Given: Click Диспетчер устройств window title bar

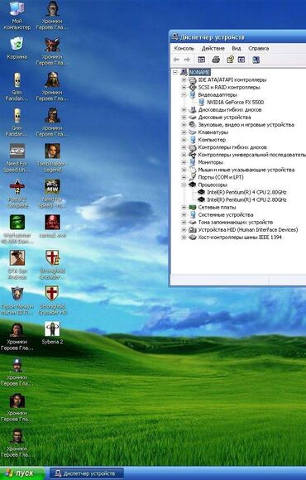Looking at the screenshot, I should coord(238,37).
